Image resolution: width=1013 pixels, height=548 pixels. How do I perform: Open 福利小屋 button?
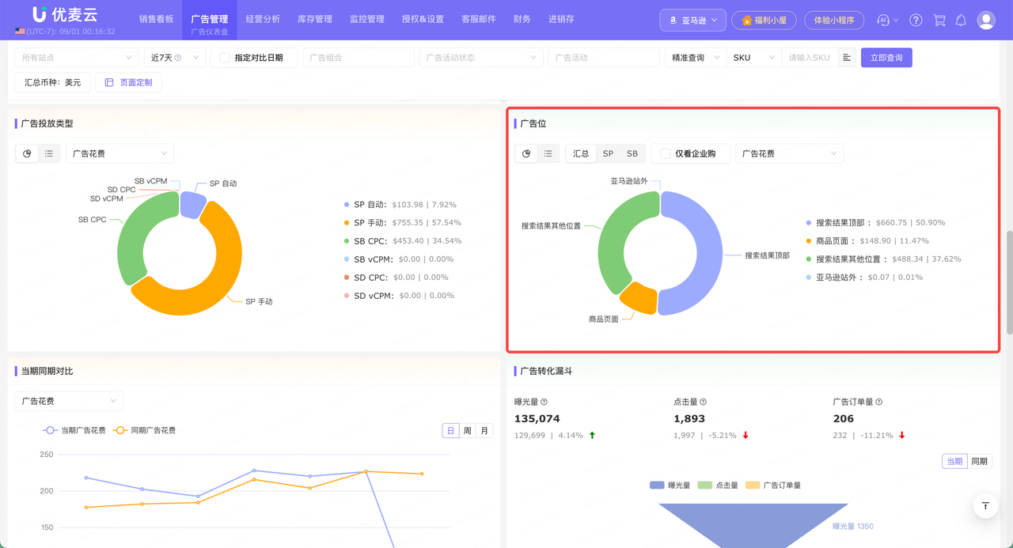point(764,21)
